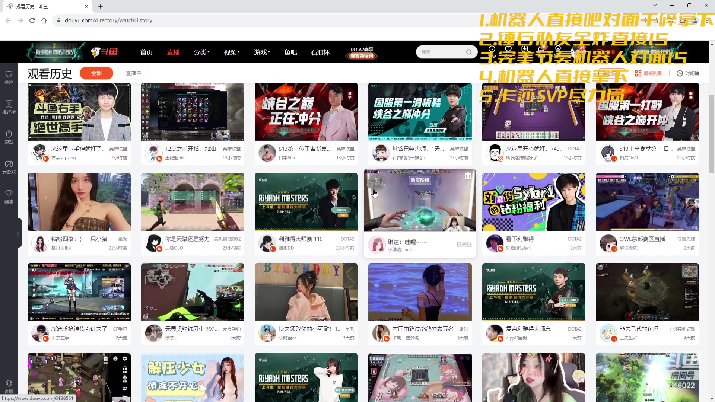This screenshot has width=715, height=402.
Task: Open link 复盘利雅得大师赛
Action: click(x=528, y=329)
